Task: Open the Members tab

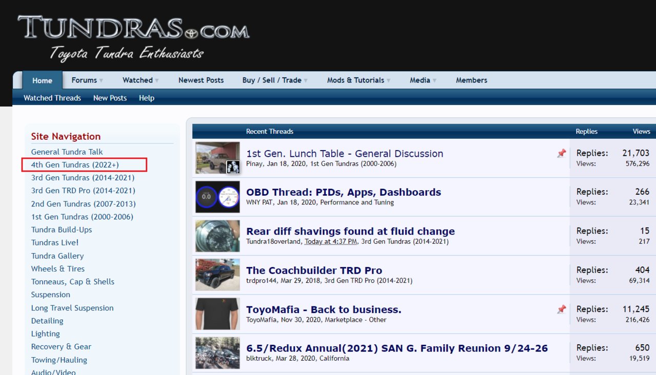Action: tap(471, 80)
